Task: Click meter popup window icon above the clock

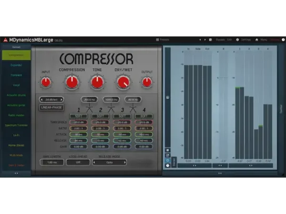Action: pos(168,155)
